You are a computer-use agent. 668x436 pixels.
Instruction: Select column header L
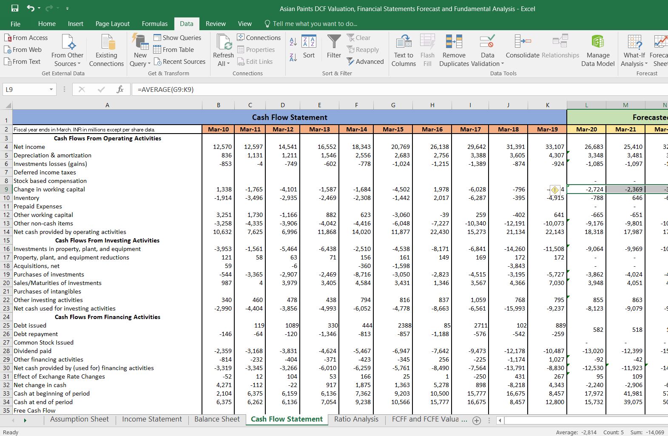point(586,105)
